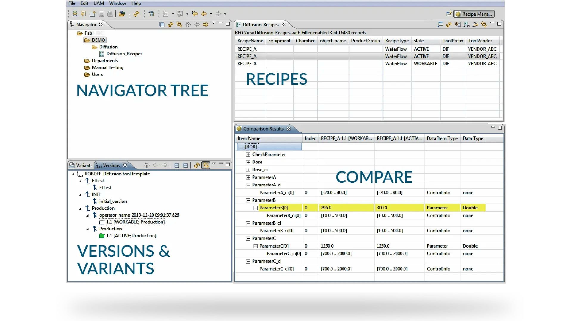Select the Diffusion_Recipes tree item
This screenshot has height=321, width=572.
pos(124,53)
